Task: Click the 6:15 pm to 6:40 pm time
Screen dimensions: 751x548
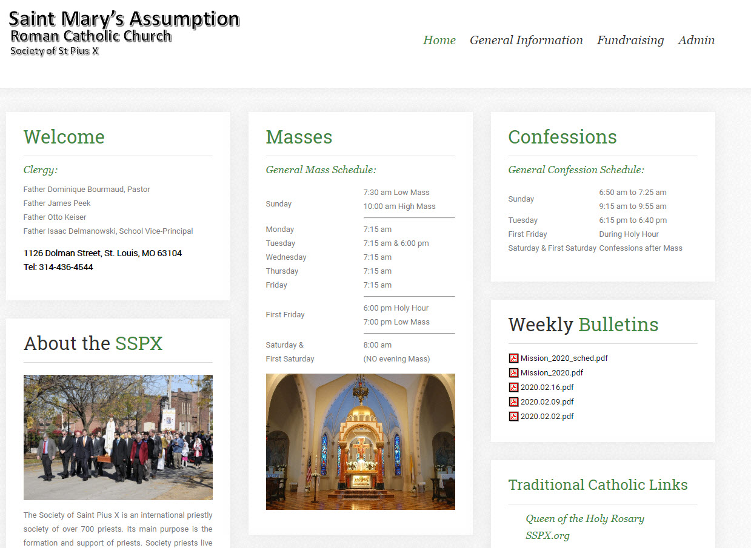Action: click(633, 220)
